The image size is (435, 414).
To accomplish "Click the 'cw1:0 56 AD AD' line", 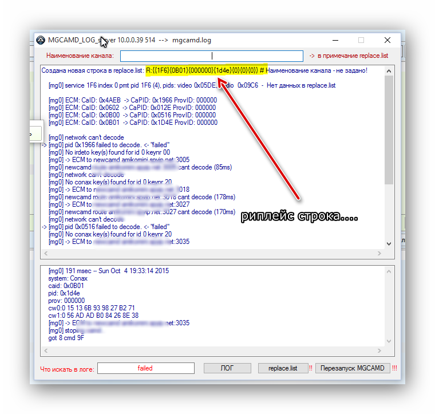I will pyautogui.click(x=93, y=316).
